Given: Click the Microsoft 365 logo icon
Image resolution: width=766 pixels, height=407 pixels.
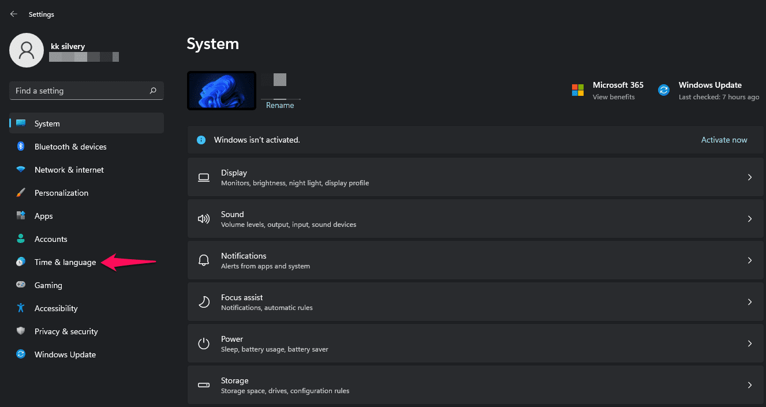Looking at the screenshot, I should [578, 90].
